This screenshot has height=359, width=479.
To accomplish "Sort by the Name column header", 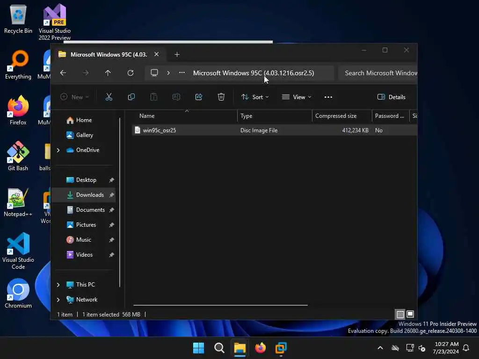I will tap(146, 116).
